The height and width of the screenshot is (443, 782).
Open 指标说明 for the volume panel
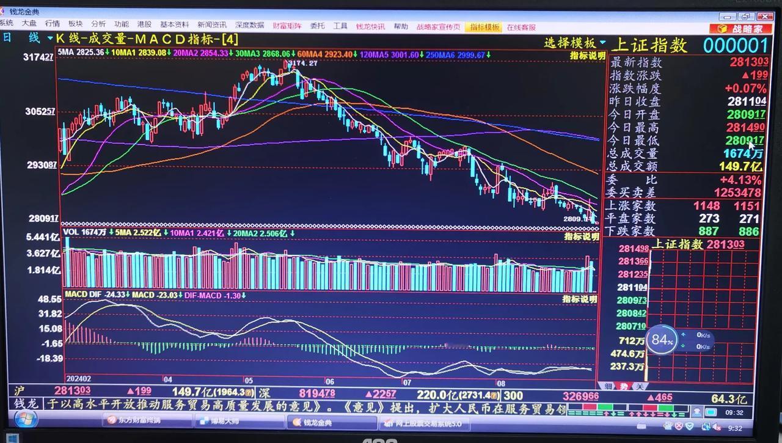click(x=580, y=236)
